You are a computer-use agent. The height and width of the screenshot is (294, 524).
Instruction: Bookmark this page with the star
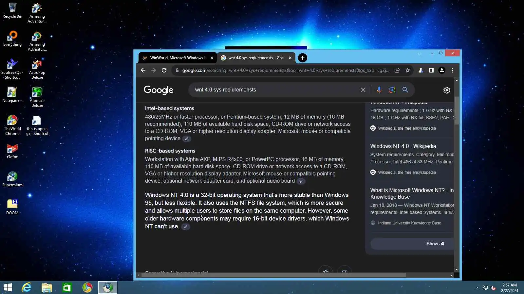[x=408, y=70]
